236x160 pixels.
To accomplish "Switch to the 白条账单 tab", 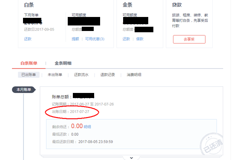I will click(x=29, y=63).
